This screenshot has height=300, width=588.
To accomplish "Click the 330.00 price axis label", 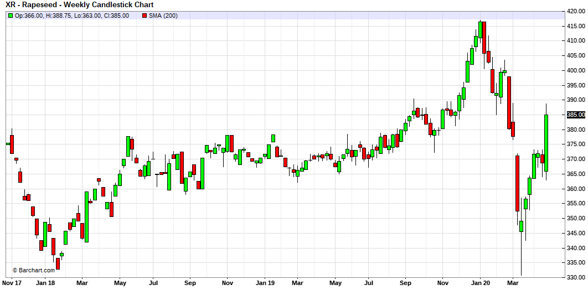I will pyautogui.click(x=575, y=277).
